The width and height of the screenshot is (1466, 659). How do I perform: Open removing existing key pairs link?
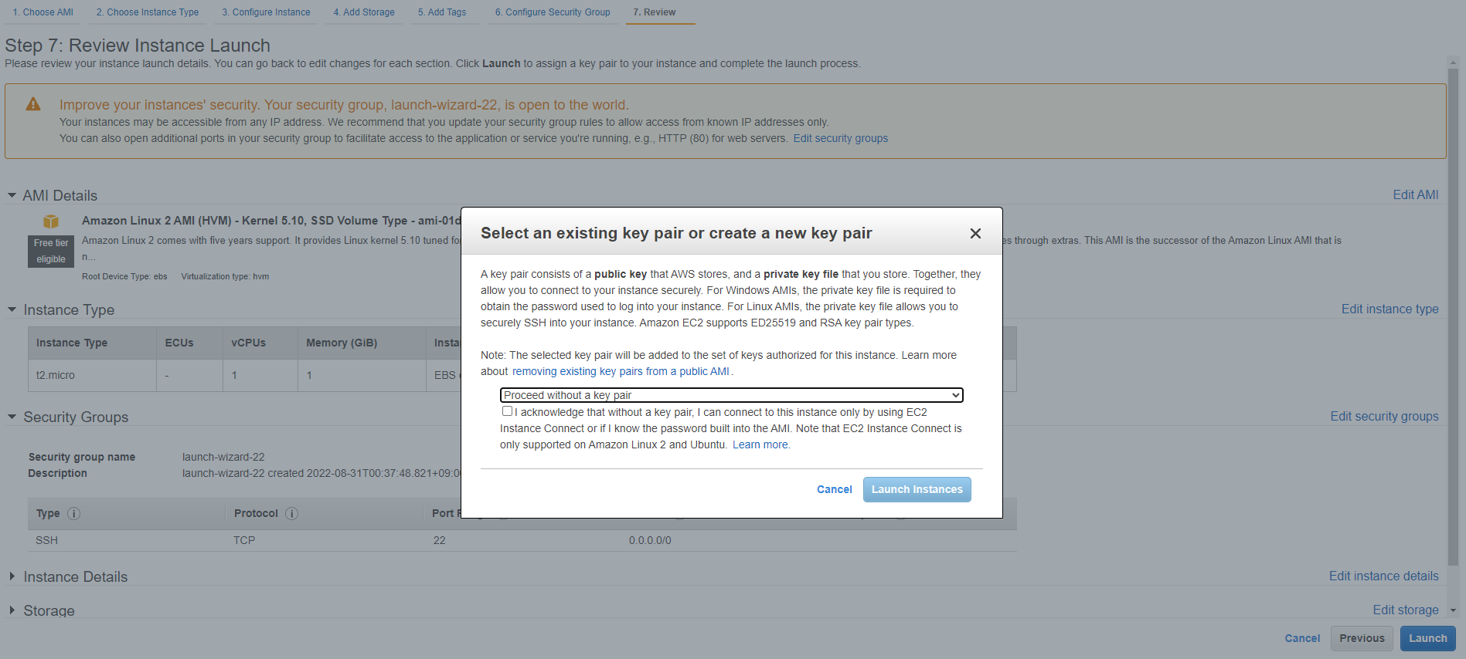point(621,371)
